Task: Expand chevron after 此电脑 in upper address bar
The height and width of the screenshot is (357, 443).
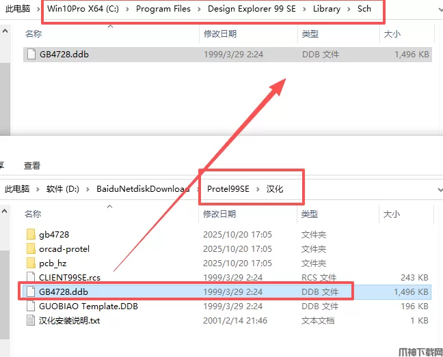Action: (38, 10)
